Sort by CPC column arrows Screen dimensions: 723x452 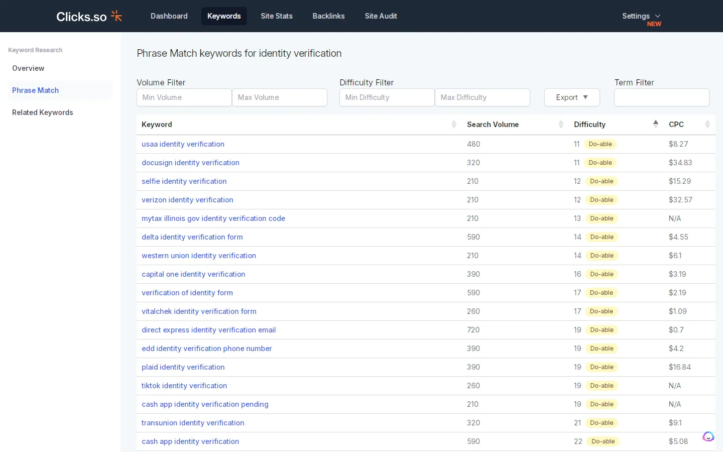(x=707, y=125)
